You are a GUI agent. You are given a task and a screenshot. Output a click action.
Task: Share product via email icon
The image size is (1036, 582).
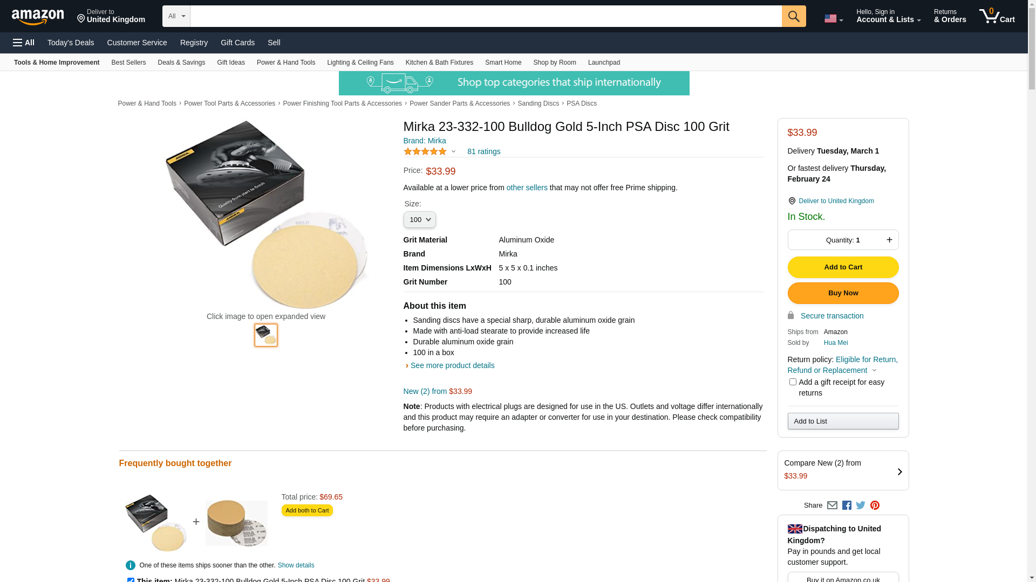(832, 505)
